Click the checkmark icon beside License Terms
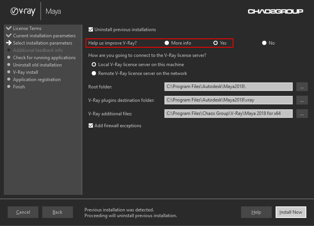The image size is (314, 226). click(x=9, y=28)
